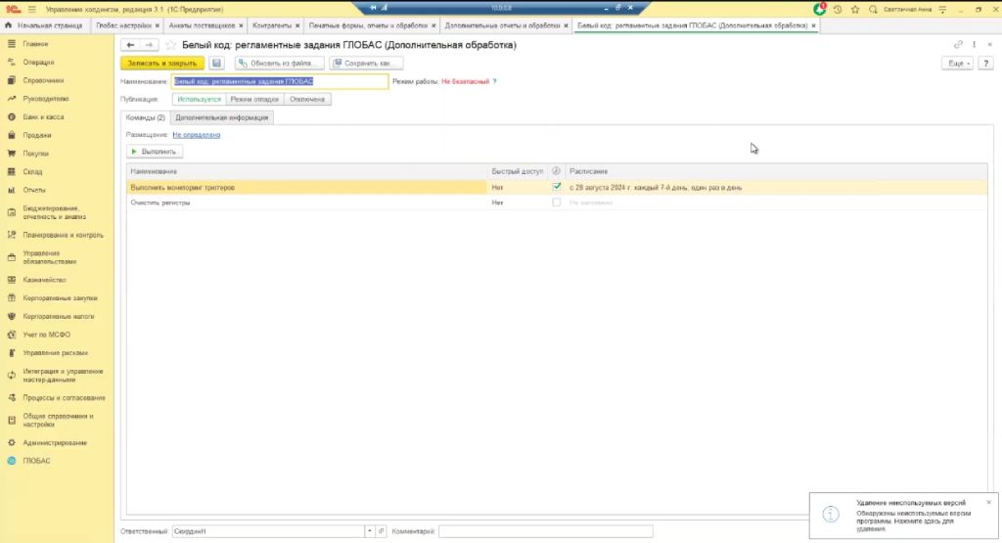Expand the Ответственный dropdown arrow

coord(370,531)
